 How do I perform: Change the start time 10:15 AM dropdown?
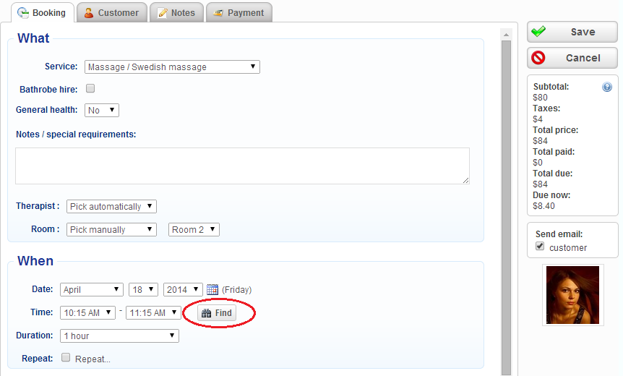[x=87, y=313]
